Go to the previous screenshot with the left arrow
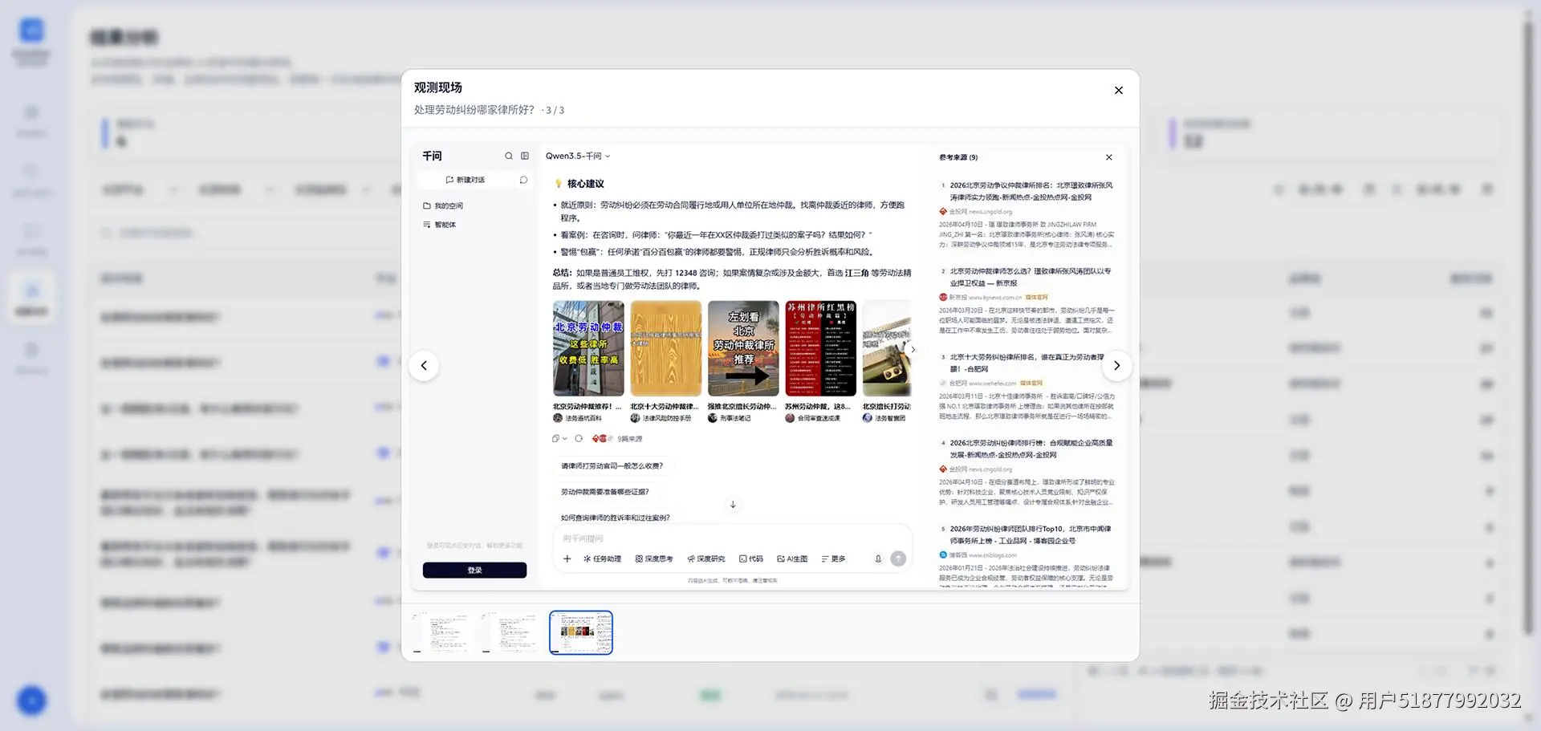 point(424,366)
